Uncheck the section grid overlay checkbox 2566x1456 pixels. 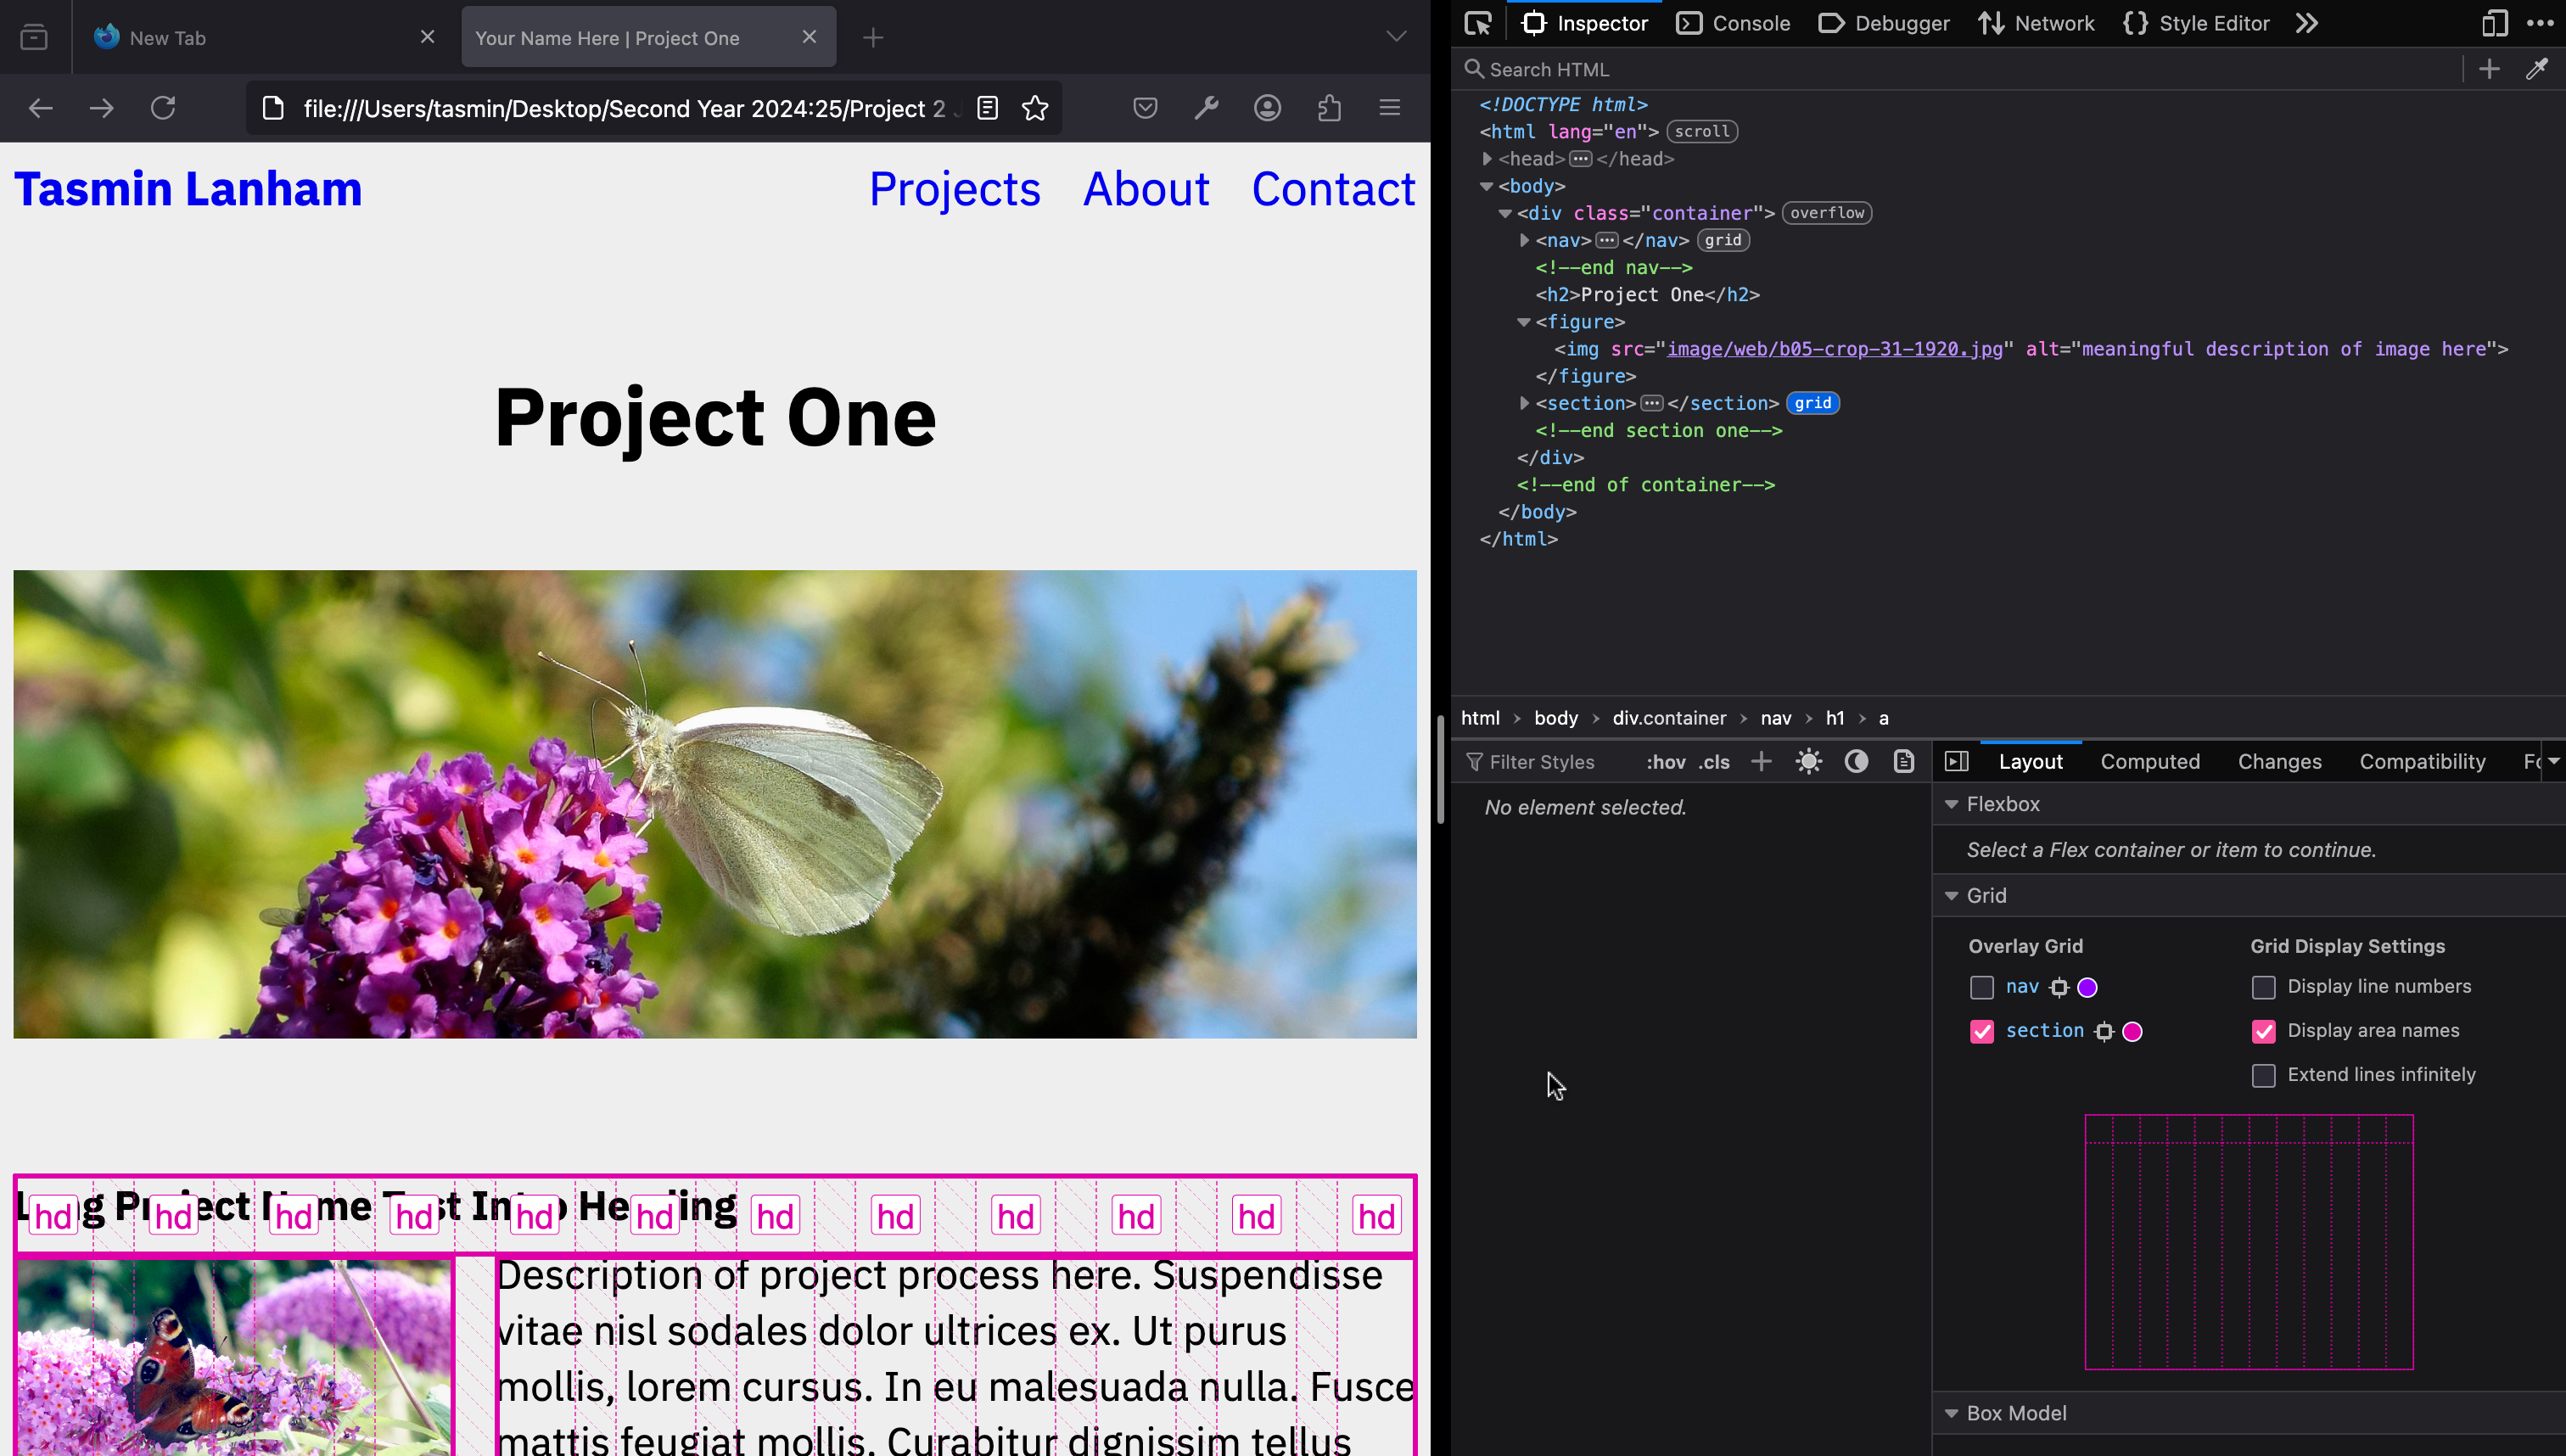1982,1032
